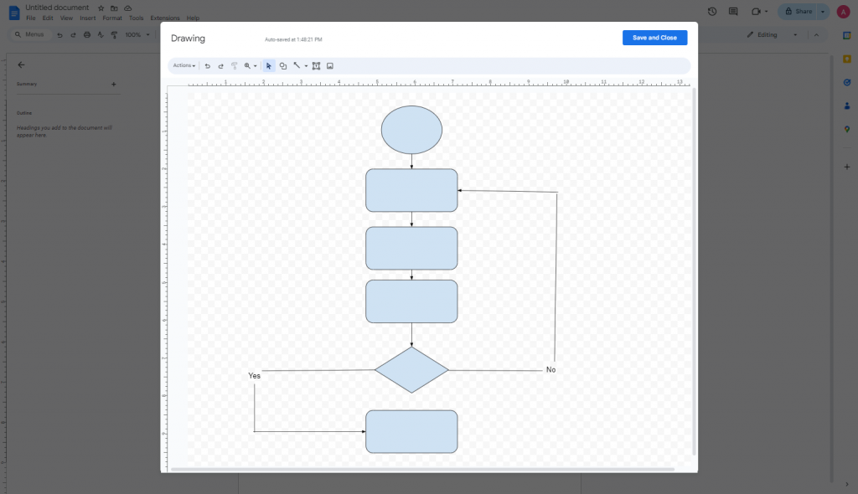This screenshot has width=858, height=494.
Task: Open the 100% zoom dropdown
Action: [x=137, y=35]
